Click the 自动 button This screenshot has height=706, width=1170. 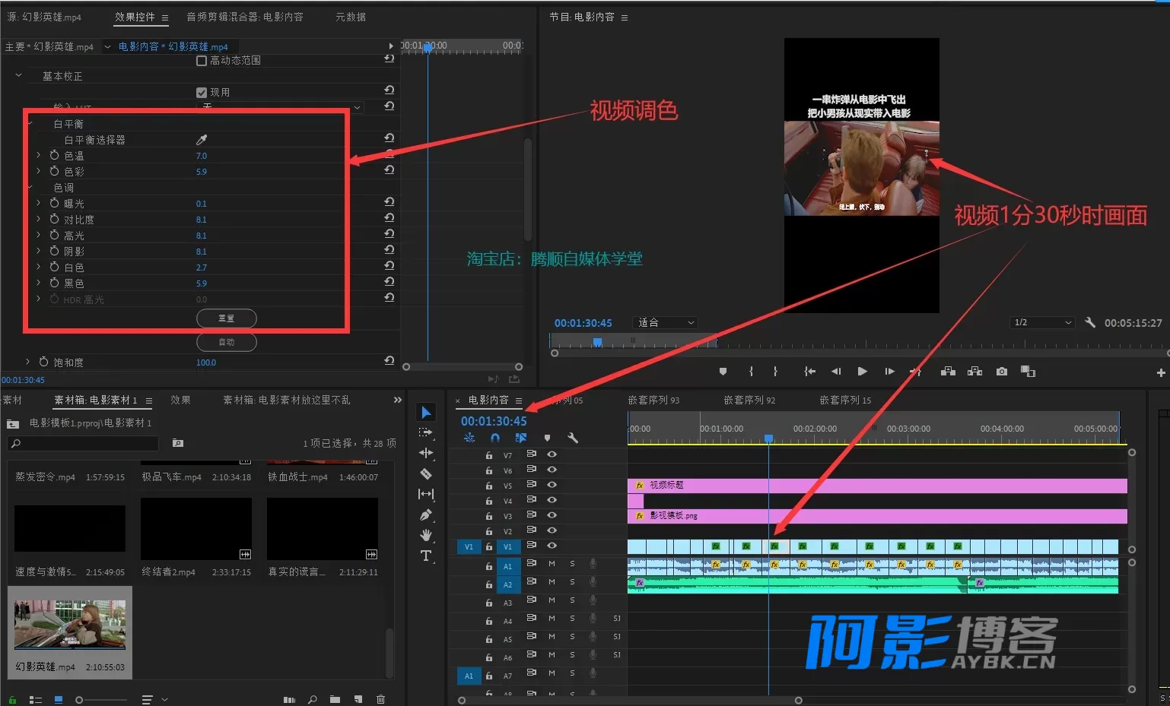click(227, 342)
